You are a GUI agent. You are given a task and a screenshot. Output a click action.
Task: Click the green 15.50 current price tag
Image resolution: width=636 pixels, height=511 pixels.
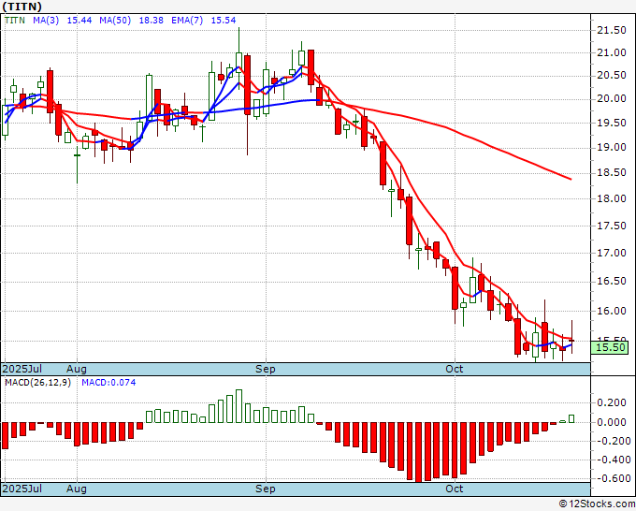[610, 347]
